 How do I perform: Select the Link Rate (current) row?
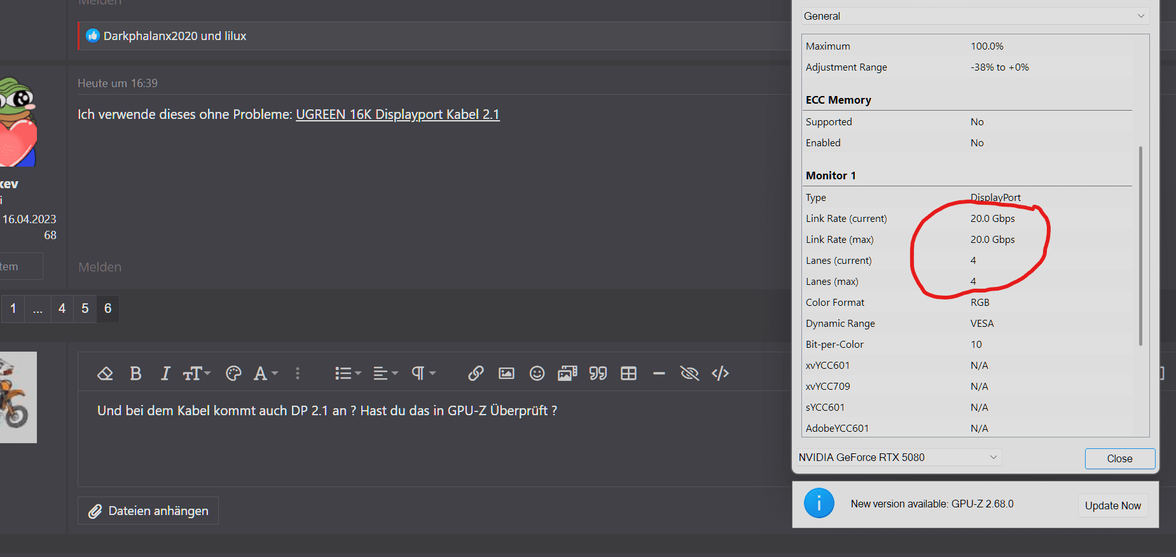point(967,218)
